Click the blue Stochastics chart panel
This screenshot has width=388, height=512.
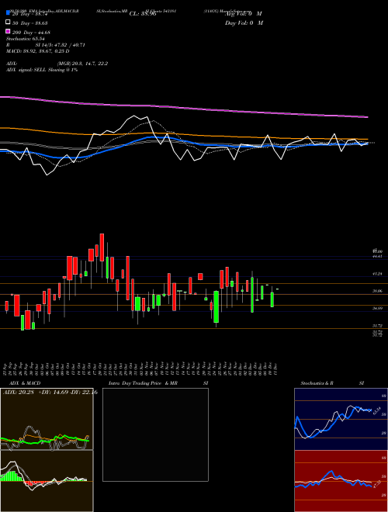pos(341,419)
